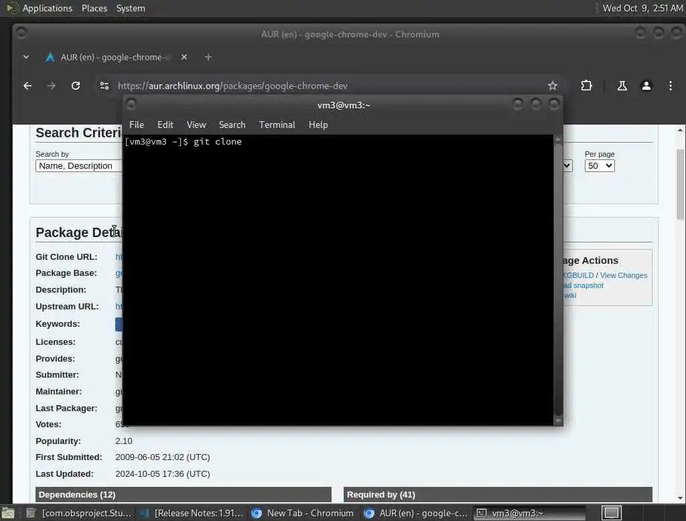
Task: Open the Per page dropdown
Action: (x=600, y=166)
